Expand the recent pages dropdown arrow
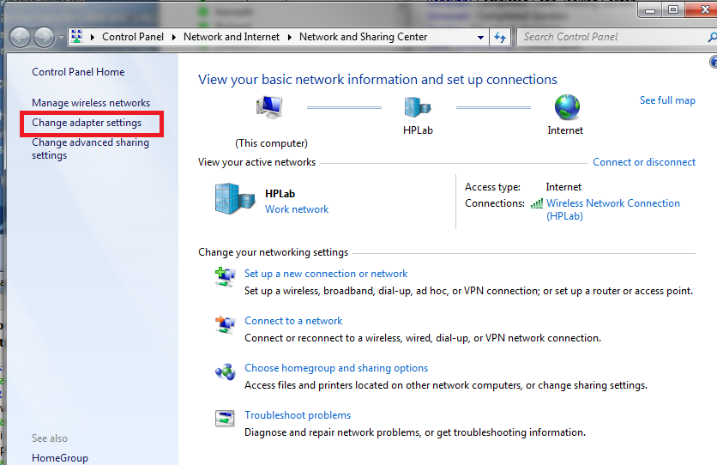 60,38
